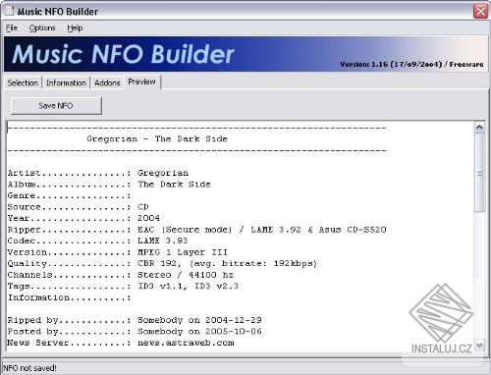Click the version text in the banner
The width and height of the screenshot is (491, 375).
click(411, 64)
